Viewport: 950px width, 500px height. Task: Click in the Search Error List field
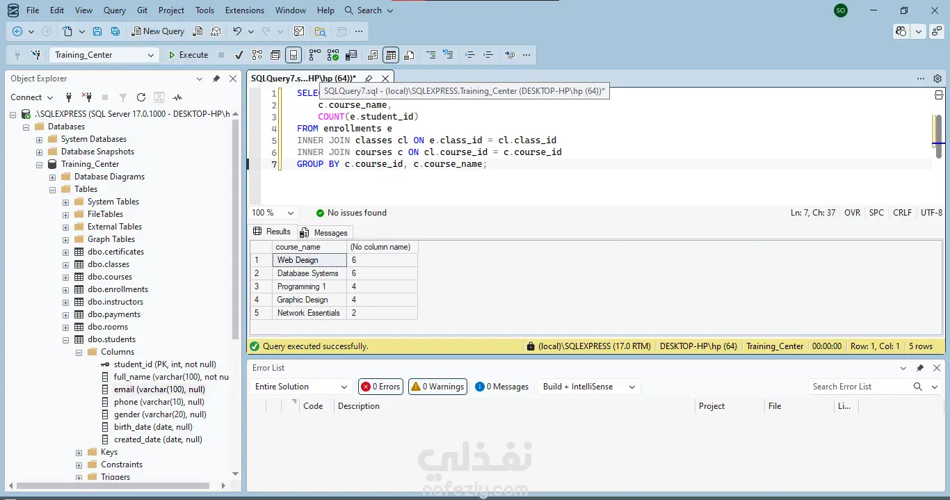[861, 387]
